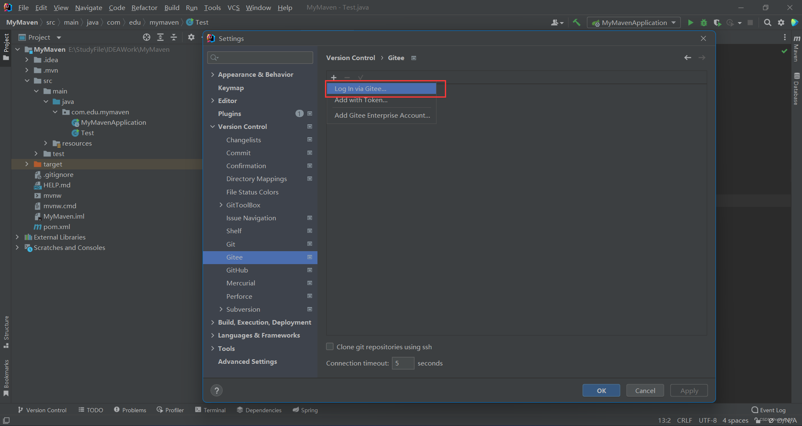Click '4 spaces' indent in status bar

click(x=735, y=420)
